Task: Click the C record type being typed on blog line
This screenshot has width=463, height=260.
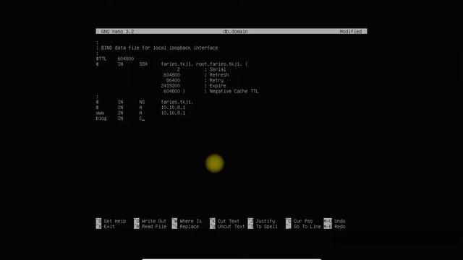Action: [x=141, y=118]
